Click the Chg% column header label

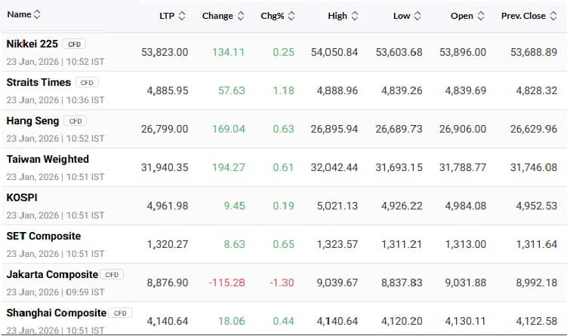coord(273,16)
